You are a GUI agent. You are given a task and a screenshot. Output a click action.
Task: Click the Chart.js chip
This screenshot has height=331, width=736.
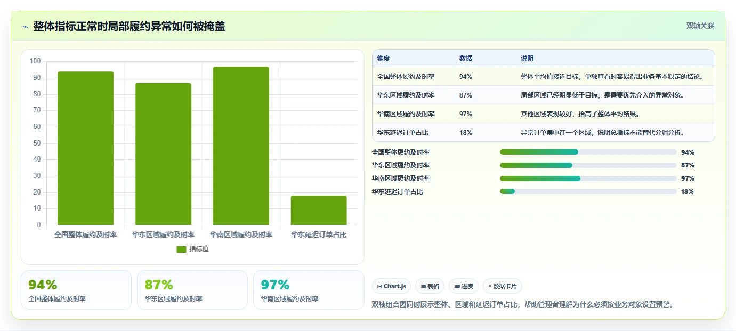tap(391, 286)
